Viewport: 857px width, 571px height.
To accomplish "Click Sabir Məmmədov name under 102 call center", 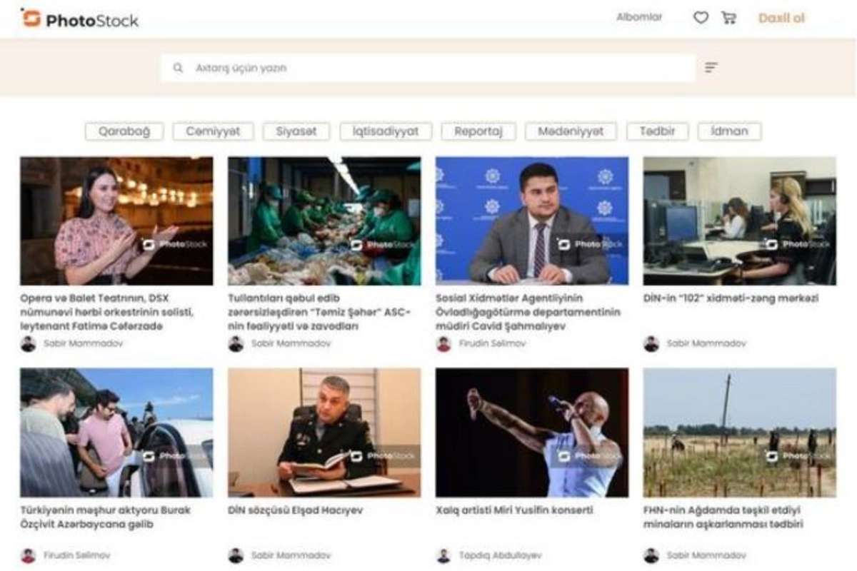I will (x=707, y=344).
